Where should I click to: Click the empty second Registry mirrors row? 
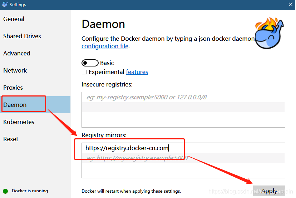(x=183, y=158)
